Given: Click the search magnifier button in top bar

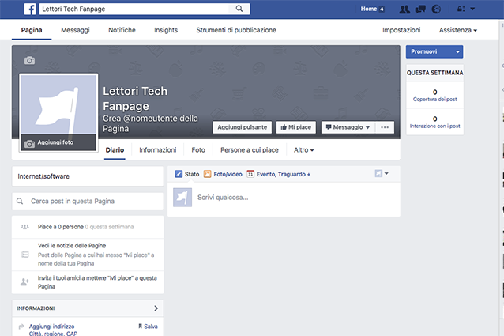Looking at the screenshot, I should (x=239, y=9).
